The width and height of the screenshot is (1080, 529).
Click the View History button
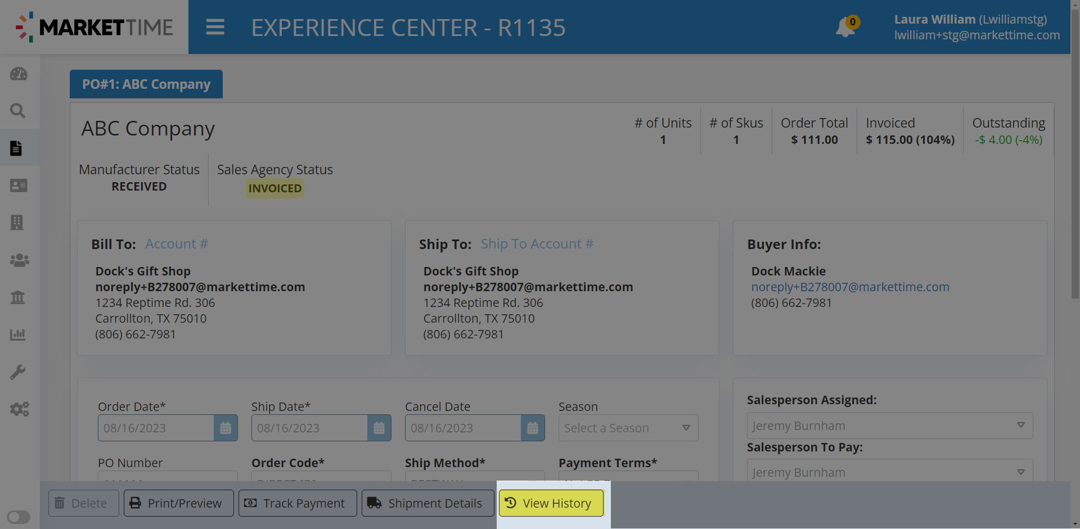point(551,503)
